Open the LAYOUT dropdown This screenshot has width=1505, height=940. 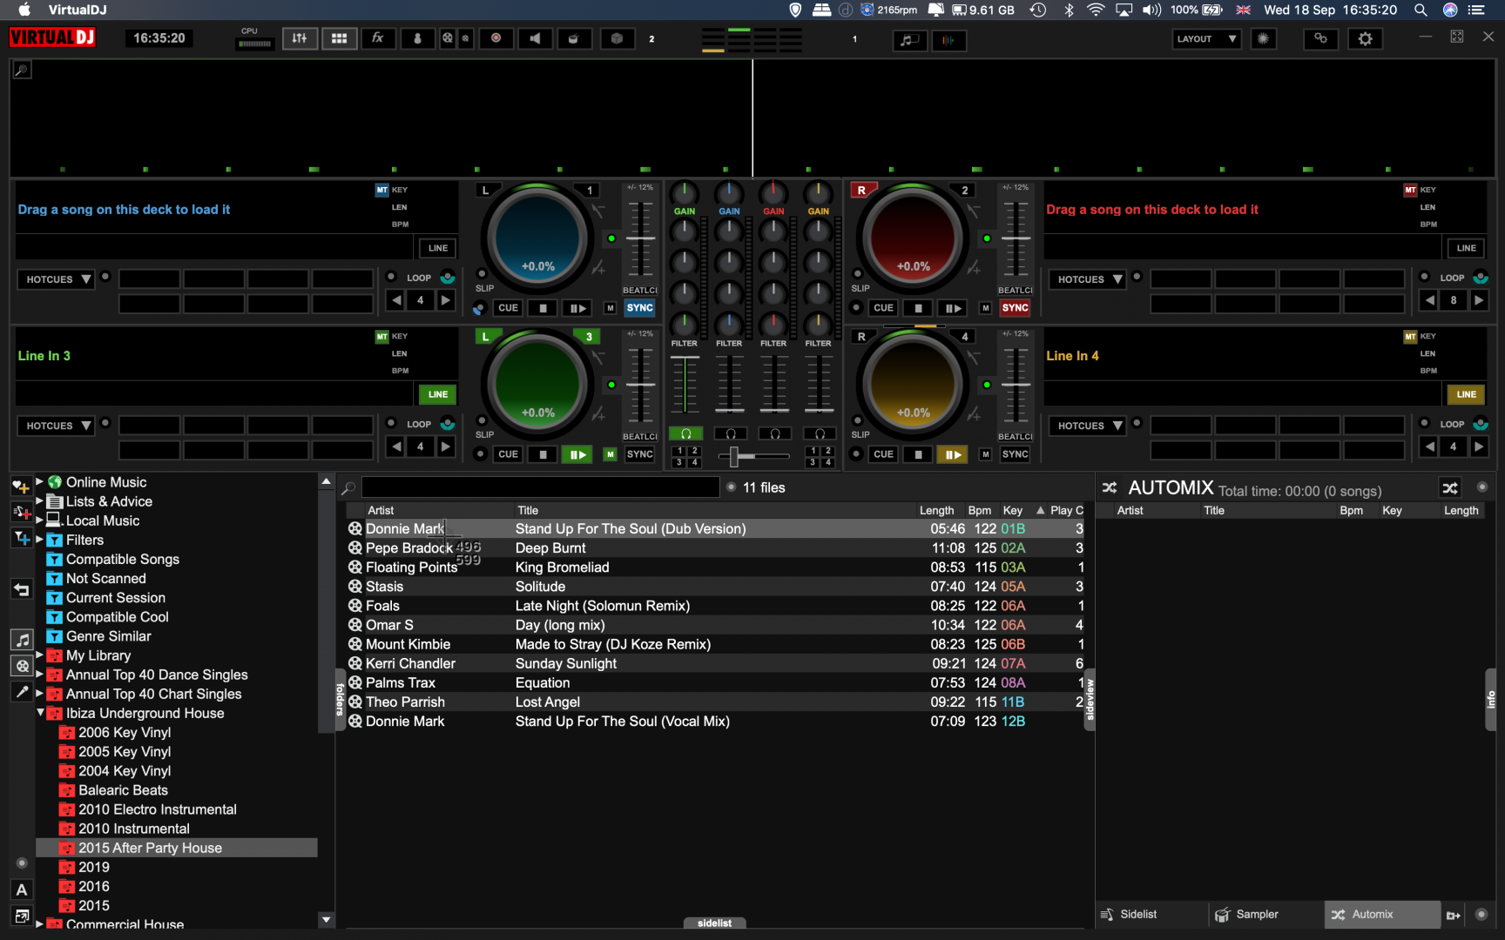pos(1206,38)
